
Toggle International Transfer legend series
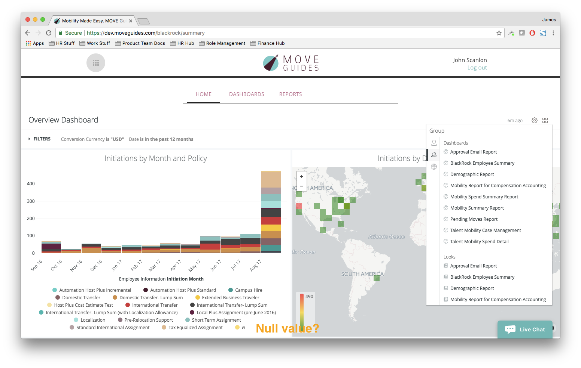pos(155,305)
